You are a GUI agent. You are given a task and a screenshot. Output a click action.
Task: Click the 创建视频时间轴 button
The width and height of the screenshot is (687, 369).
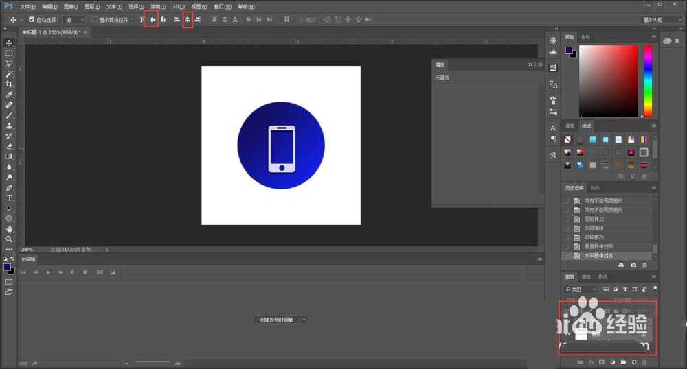(276, 320)
